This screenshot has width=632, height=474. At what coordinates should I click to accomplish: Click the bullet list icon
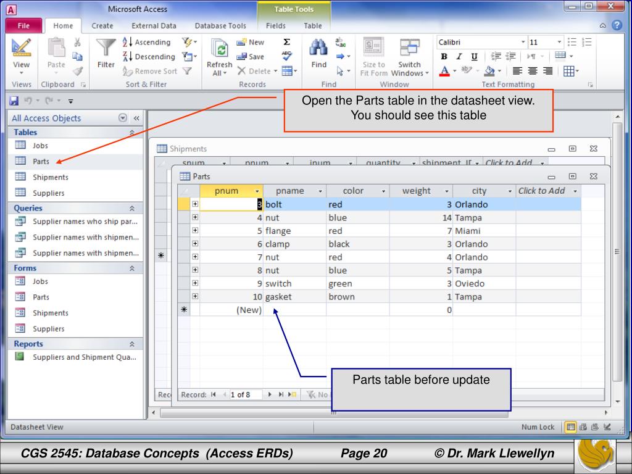click(572, 42)
